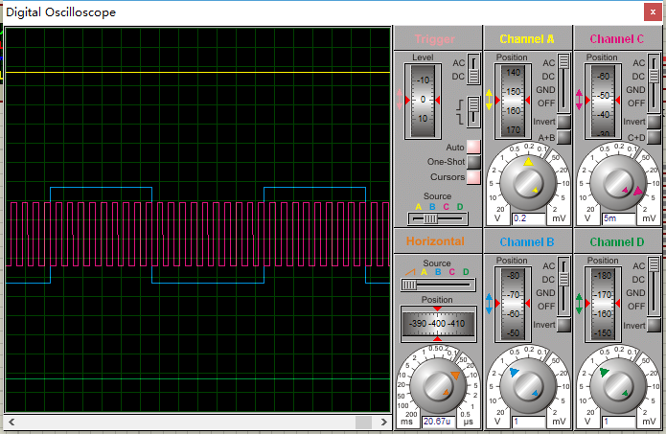This screenshot has height=434, width=666.
Task: Click the AC label in Channel D
Action: 639,265
